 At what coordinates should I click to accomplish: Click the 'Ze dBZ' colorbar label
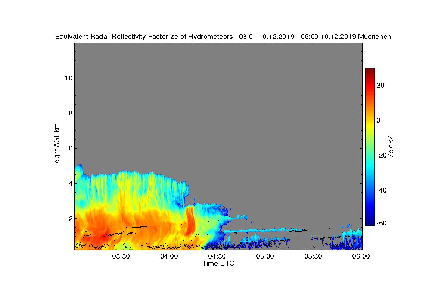coord(391,146)
